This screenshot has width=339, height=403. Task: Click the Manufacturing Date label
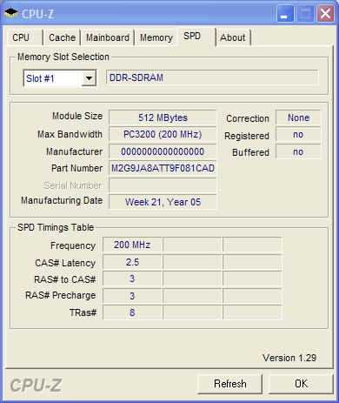click(62, 200)
